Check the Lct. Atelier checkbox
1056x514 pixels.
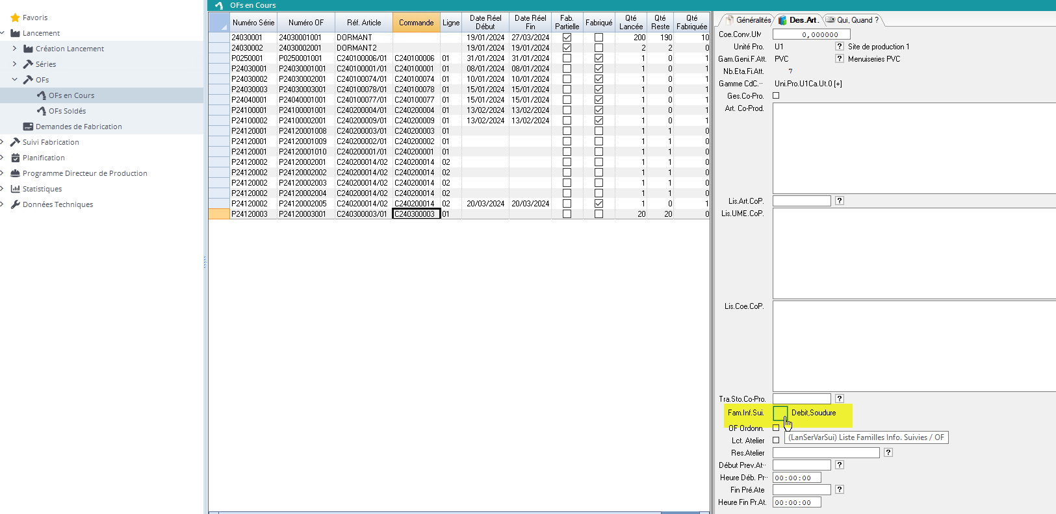776,441
